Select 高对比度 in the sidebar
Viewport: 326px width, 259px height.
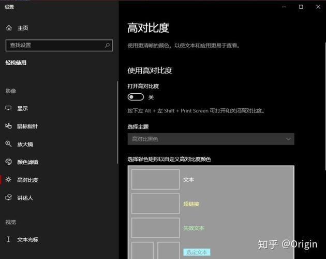(27, 180)
